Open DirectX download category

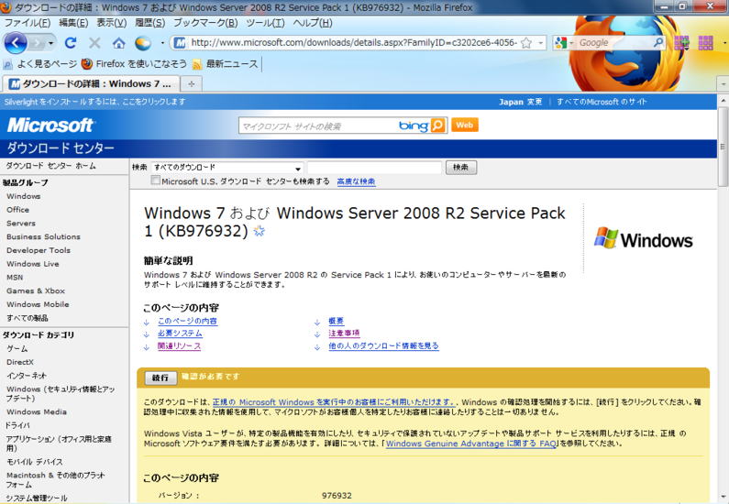click(20, 362)
